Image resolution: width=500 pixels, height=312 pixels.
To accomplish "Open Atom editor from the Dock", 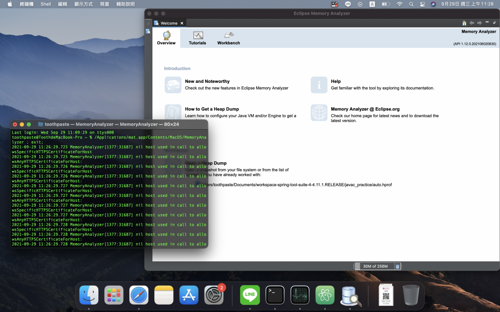I will pos(325,295).
